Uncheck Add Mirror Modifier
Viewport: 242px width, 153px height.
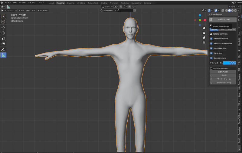coord(211,39)
